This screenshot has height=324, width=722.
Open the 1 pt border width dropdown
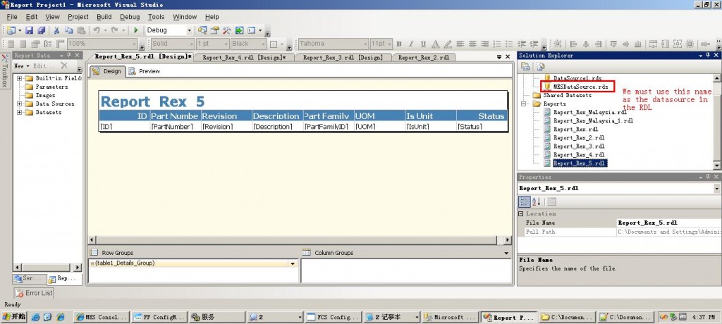226,44
